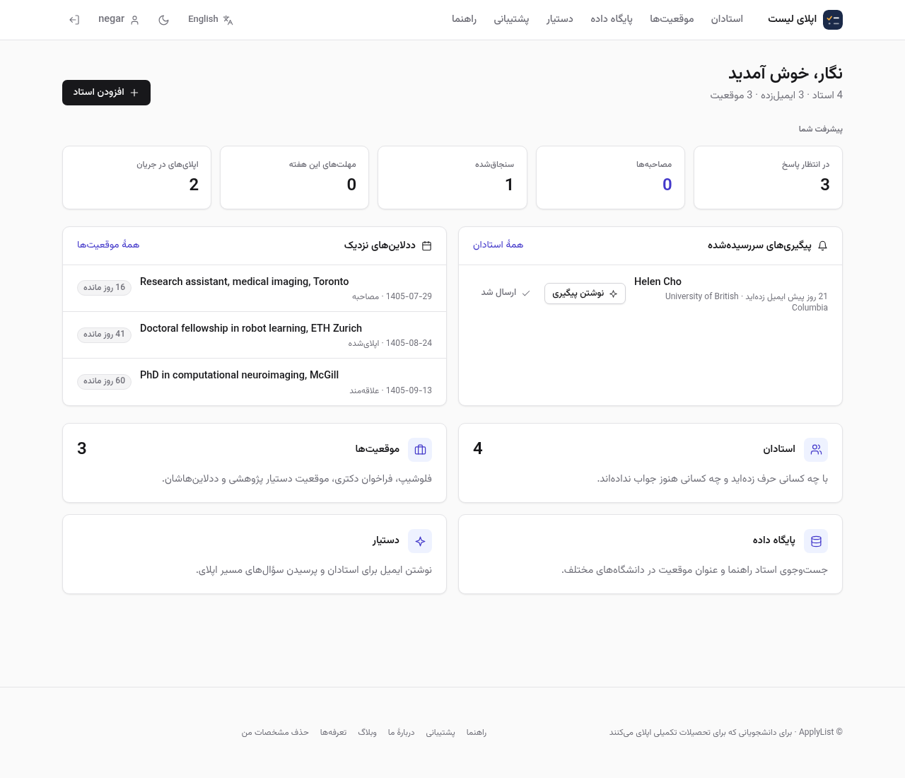Click نوشتن پیگیری for Helen Cho

click(x=585, y=294)
